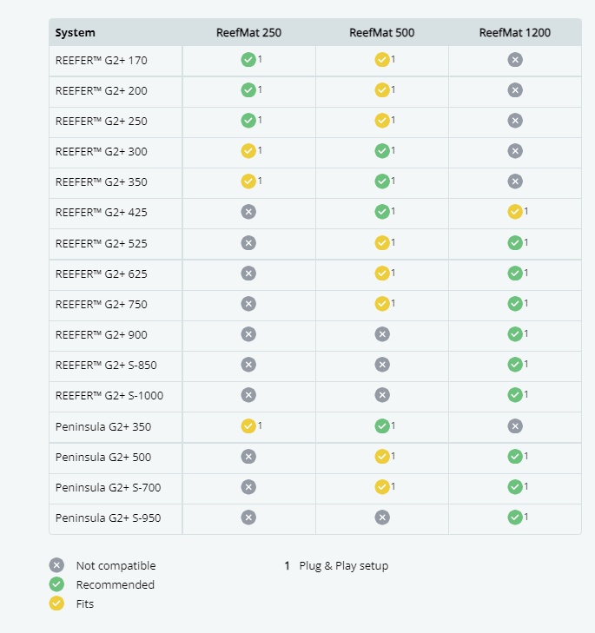Click yellow check for Peninsula G2+ S-700 ReefMat 500
Viewport: 595px width, 633px height.
click(381, 487)
